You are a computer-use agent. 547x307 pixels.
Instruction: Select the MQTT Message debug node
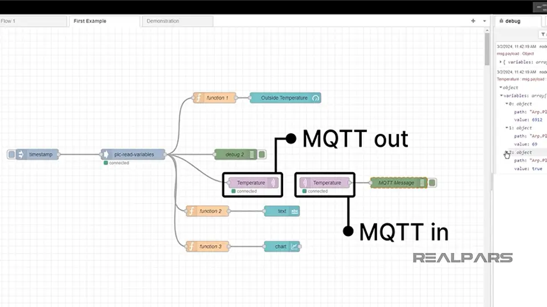[399, 182]
